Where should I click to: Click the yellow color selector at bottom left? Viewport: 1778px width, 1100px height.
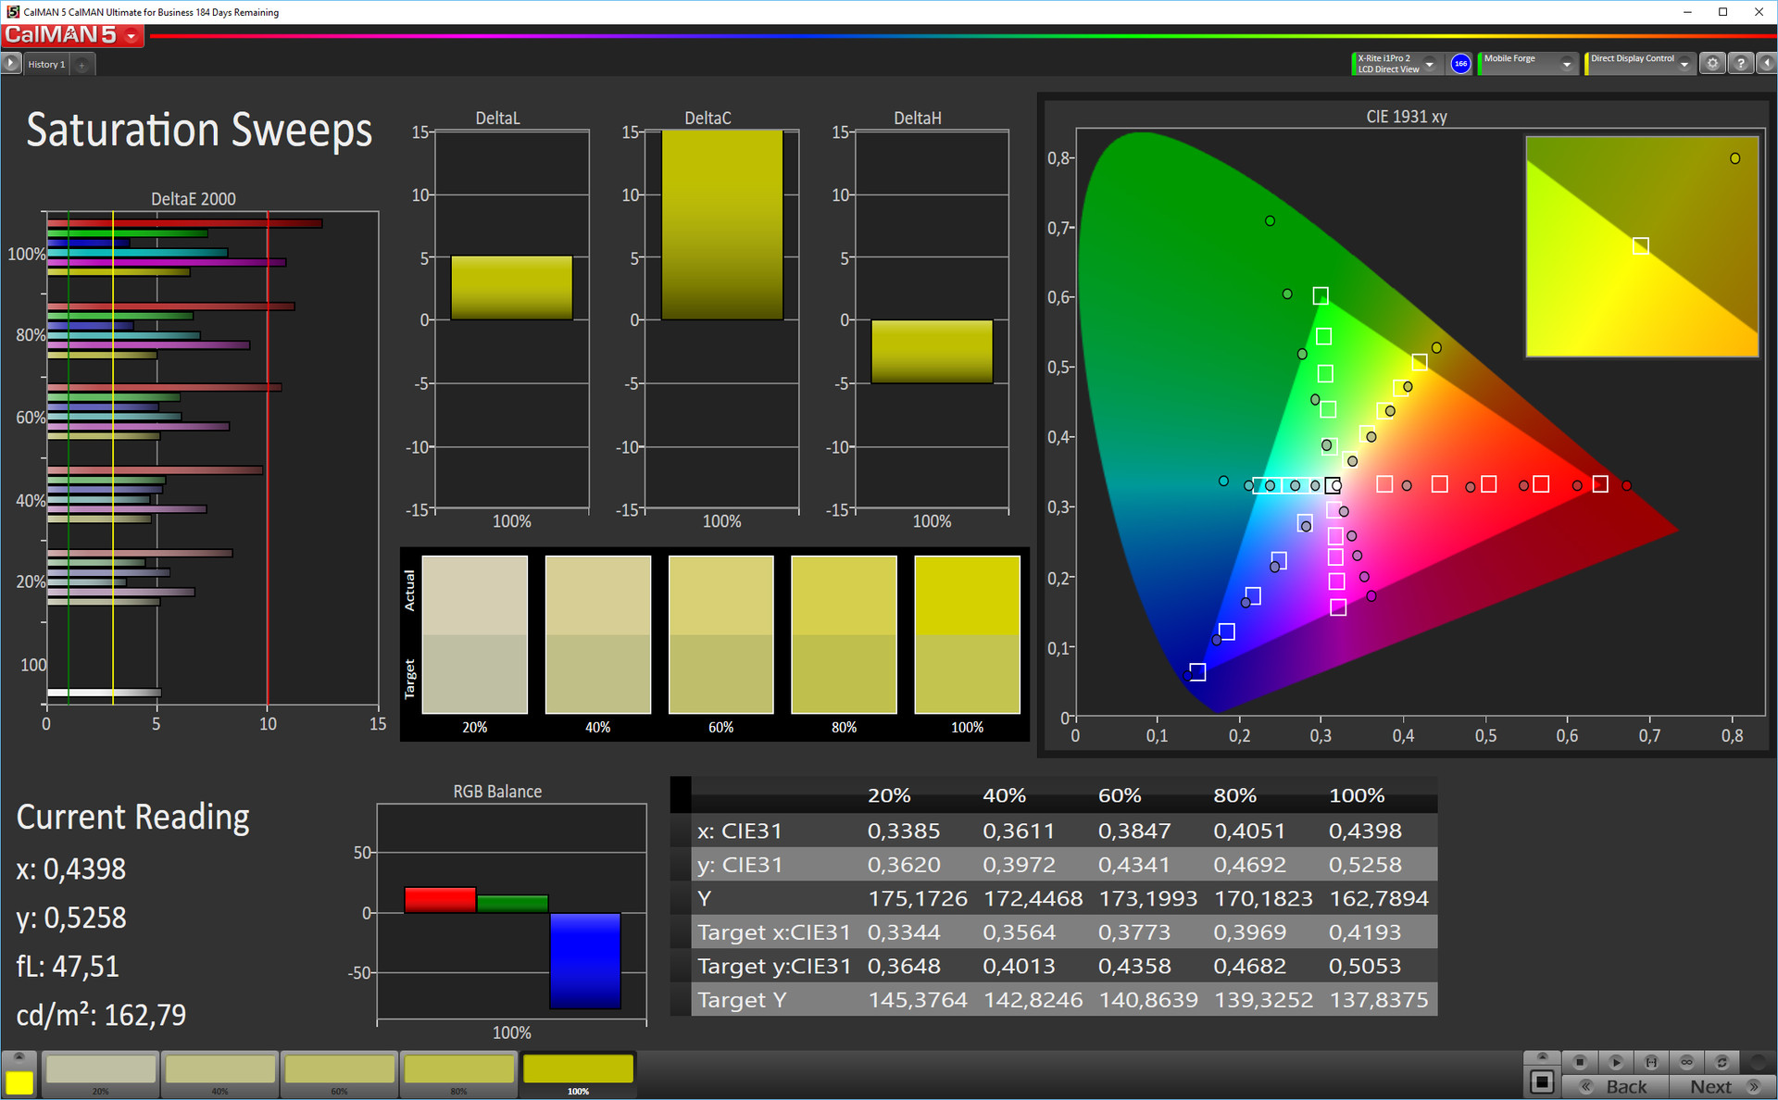click(19, 1081)
